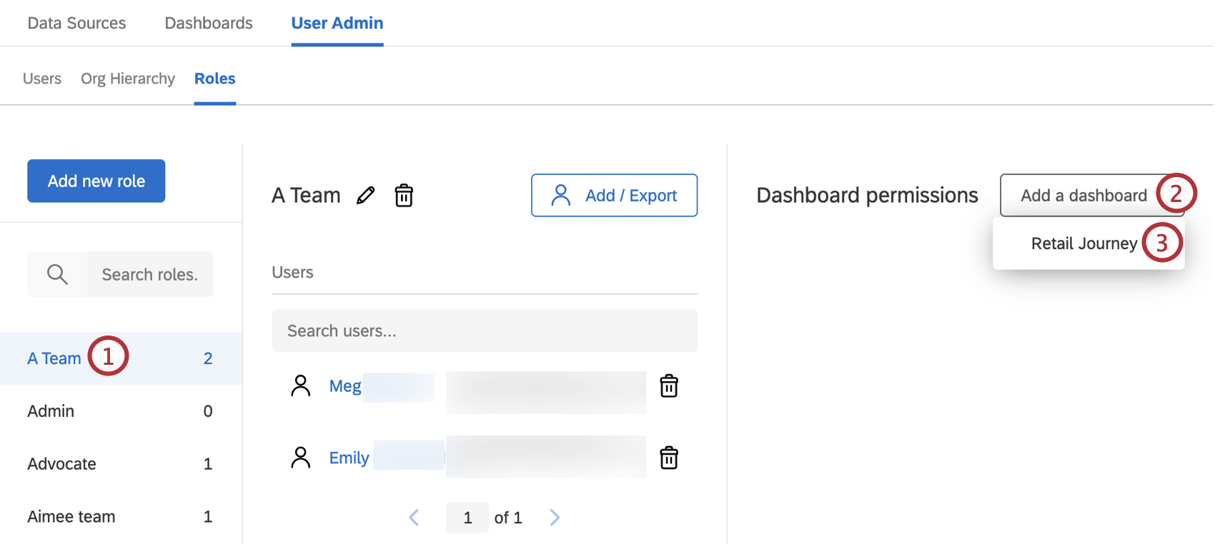1215x544 pixels.
Task: Open Emily's user profile link
Action: [x=349, y=458]
